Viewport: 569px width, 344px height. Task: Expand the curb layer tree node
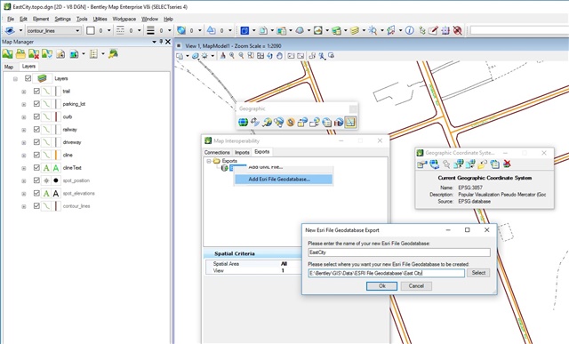coord(24,117)
